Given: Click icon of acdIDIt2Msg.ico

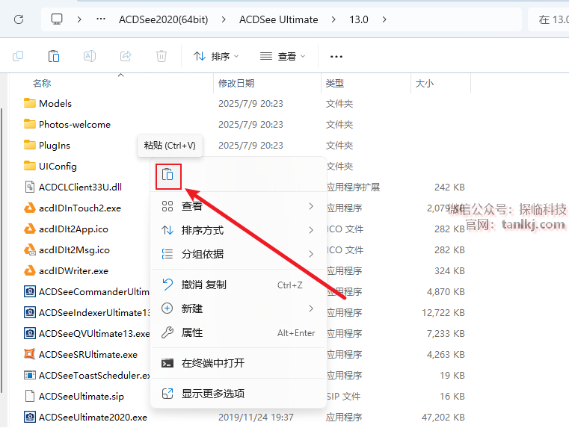Looking at the screenshot, I should tap(30, 249).
